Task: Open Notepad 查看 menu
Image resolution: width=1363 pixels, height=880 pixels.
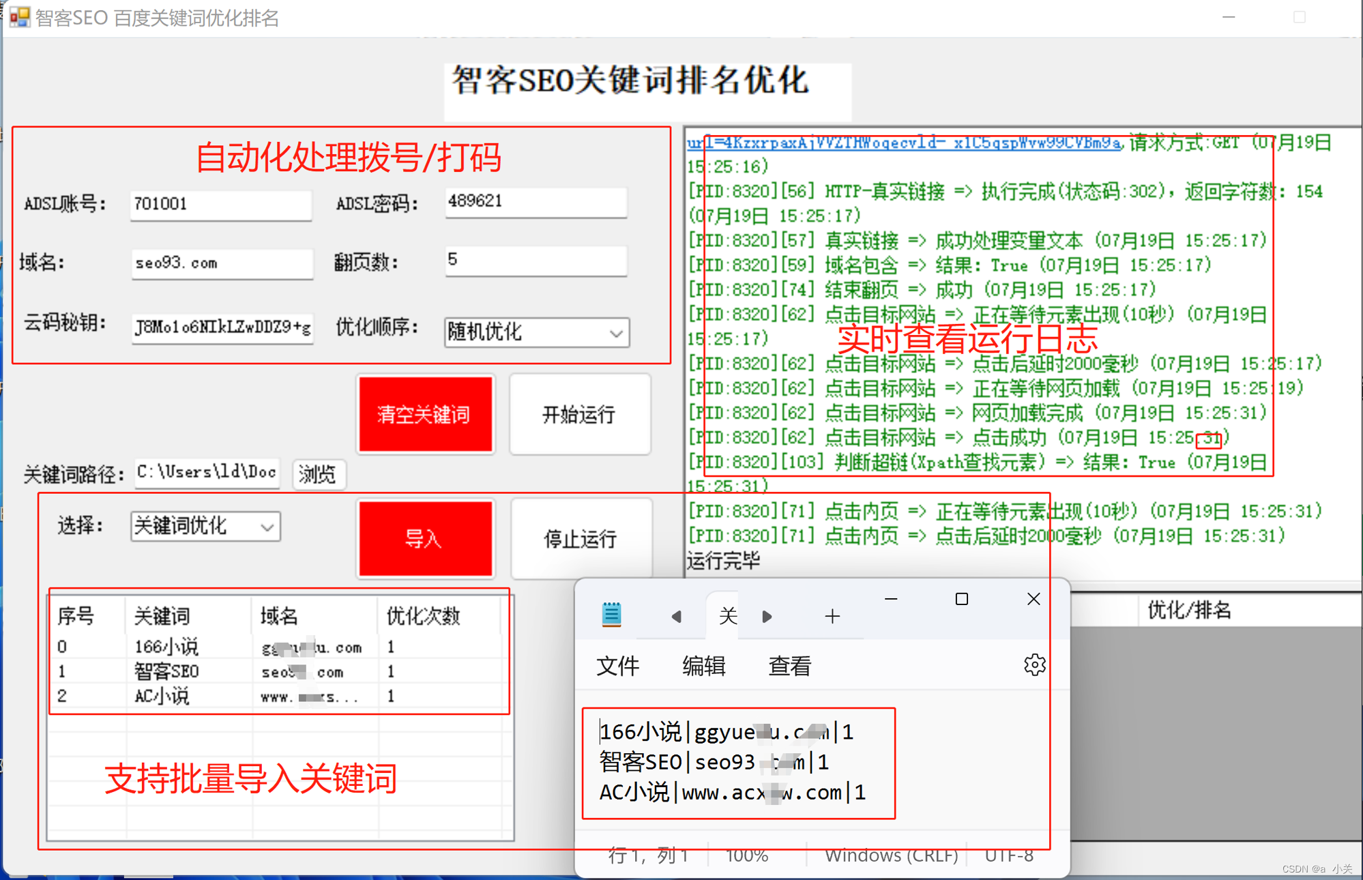Action: point(789,666)
